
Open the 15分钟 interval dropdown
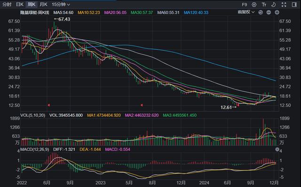61,4
